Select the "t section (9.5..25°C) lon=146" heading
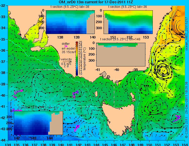This screenshot has height=146, width=189. (x=120, y=39)
